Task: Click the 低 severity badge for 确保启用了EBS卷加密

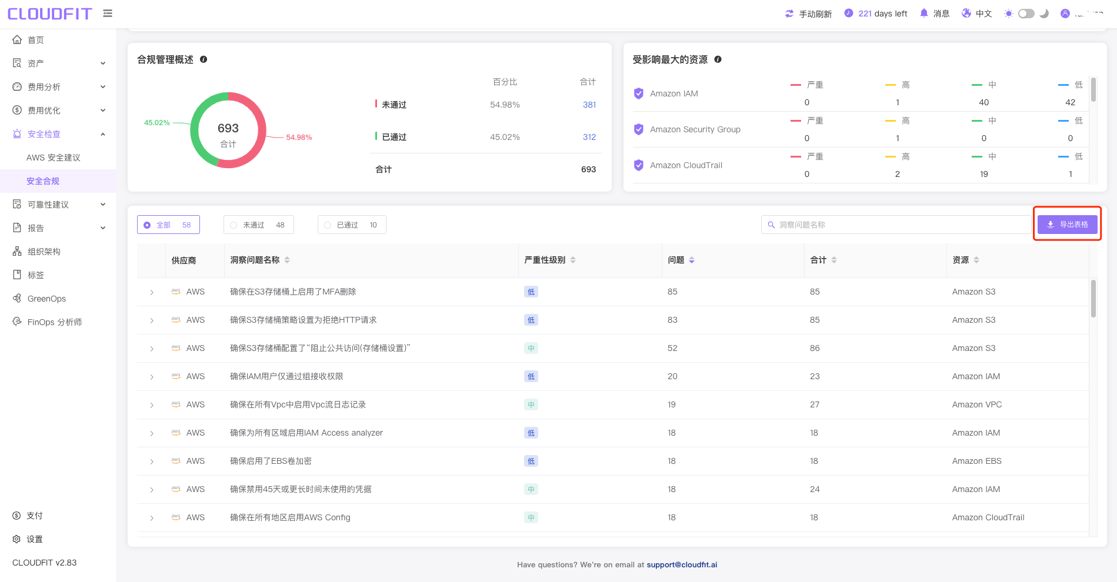Action: pyautogui.click(x=531, y=461)
